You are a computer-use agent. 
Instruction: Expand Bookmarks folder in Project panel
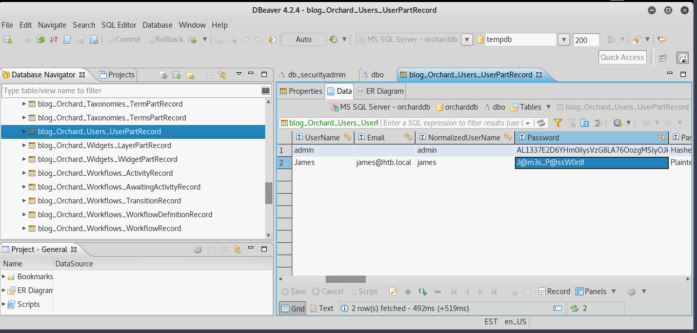4,277
